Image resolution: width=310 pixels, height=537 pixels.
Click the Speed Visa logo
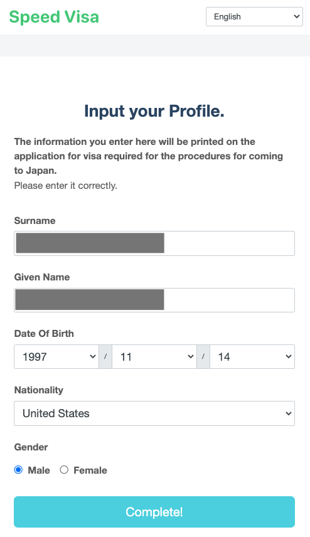tap(54, 17)
